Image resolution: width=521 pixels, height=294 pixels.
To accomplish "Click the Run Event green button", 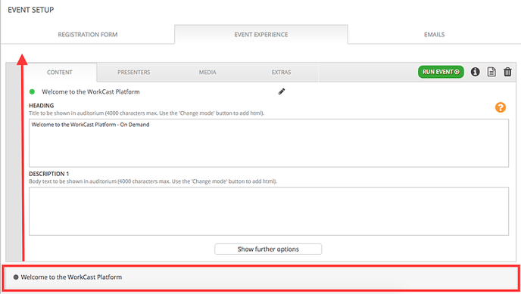I will (x=441, y=72).
